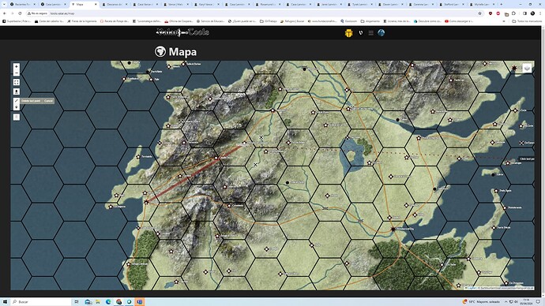The image size is (545, 306).
Task: Zoom in on the map
Action: point(17,66)
